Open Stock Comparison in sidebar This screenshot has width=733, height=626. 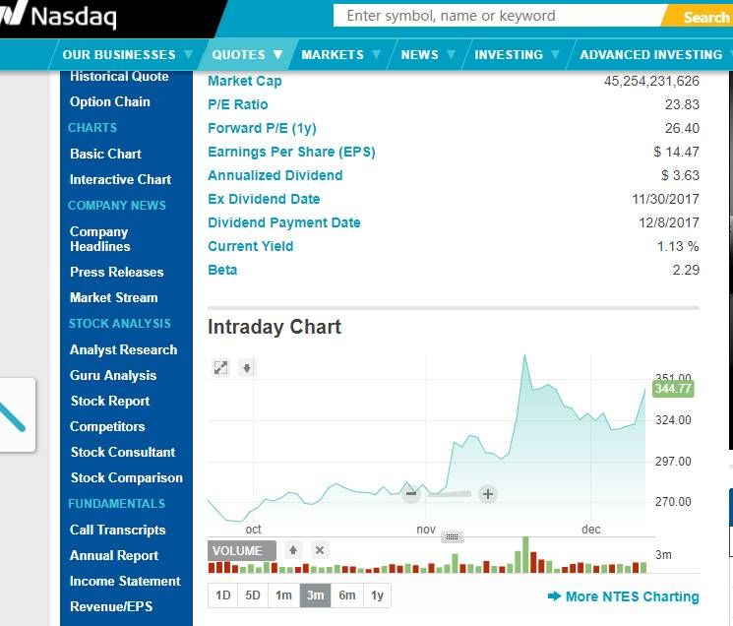127,477
